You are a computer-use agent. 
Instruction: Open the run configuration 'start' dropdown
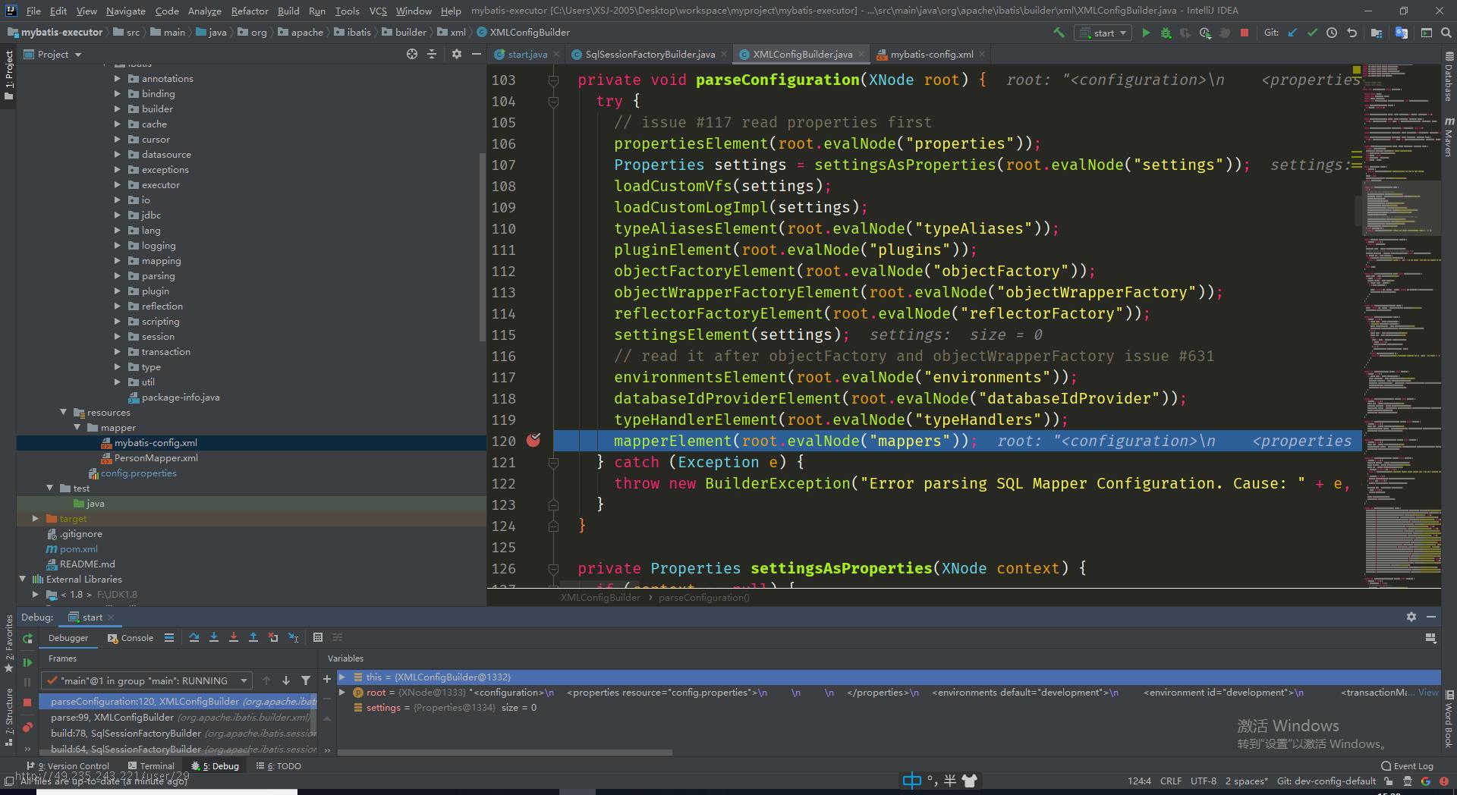point(1104,33)
